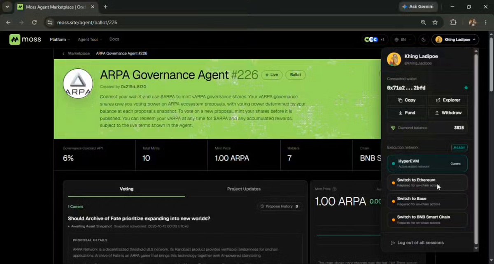Click the Ask Gemini button
Screen dimensions: 494x264
pyautogui.click(x=419, y=7)
